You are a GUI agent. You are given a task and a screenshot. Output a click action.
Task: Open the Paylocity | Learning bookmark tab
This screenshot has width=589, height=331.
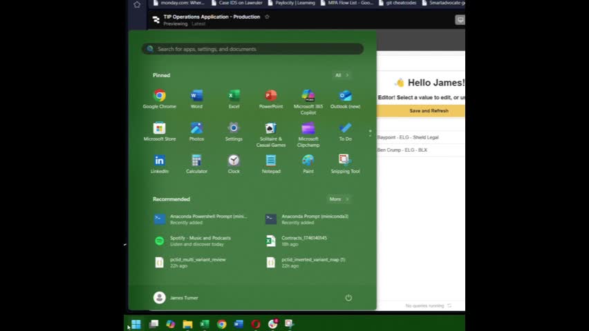coord(294,3)
